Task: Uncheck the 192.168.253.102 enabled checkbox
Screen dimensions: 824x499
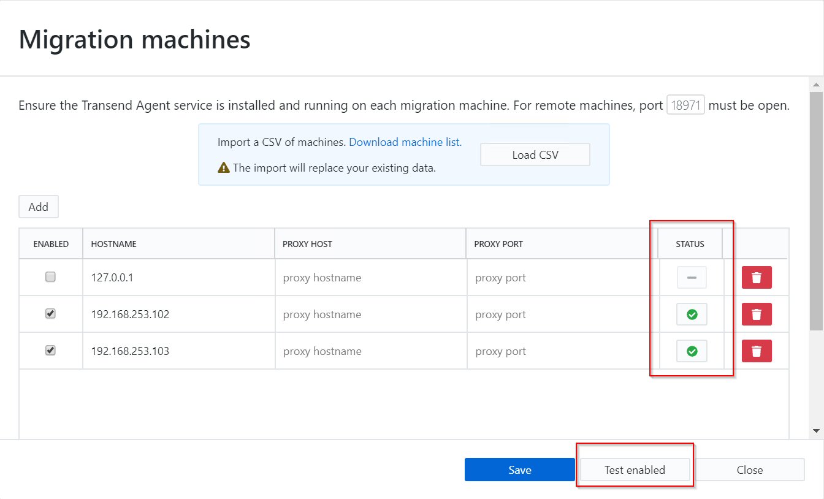Action: tap(51, 314)
